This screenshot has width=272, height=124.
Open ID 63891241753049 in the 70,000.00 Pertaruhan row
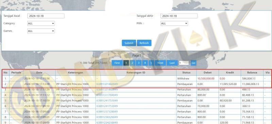(107, 106)
